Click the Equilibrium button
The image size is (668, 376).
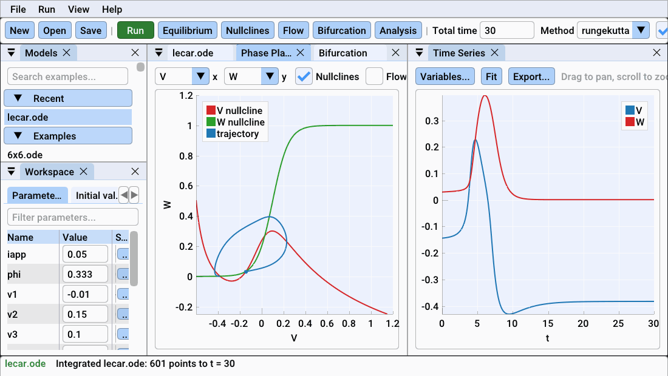click(x=188, y=30)
